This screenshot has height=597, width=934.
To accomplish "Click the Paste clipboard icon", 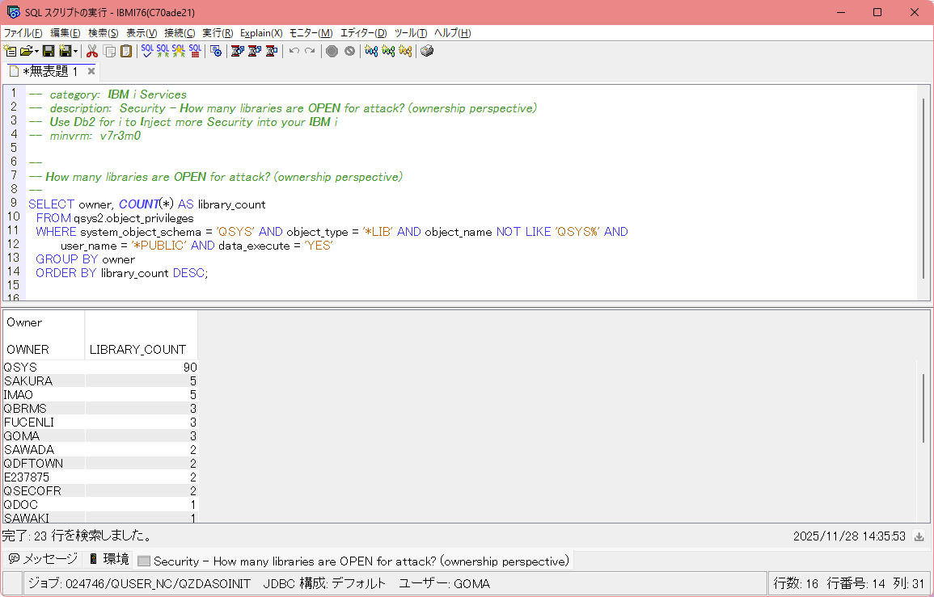I will point(125,51).
